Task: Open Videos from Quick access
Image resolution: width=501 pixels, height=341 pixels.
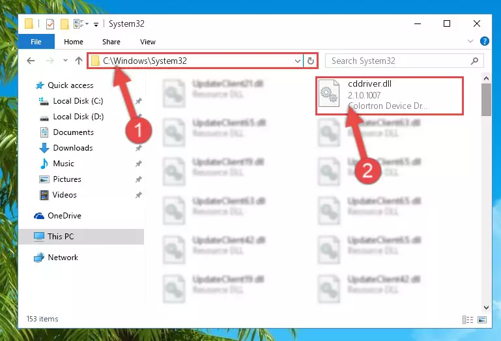Action: point(64,195)
